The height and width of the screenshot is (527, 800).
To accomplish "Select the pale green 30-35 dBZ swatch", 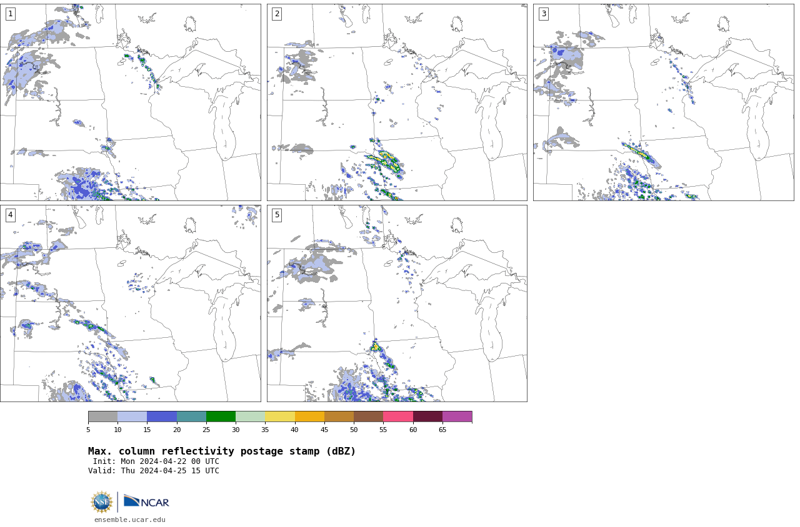I will [250, 416].
